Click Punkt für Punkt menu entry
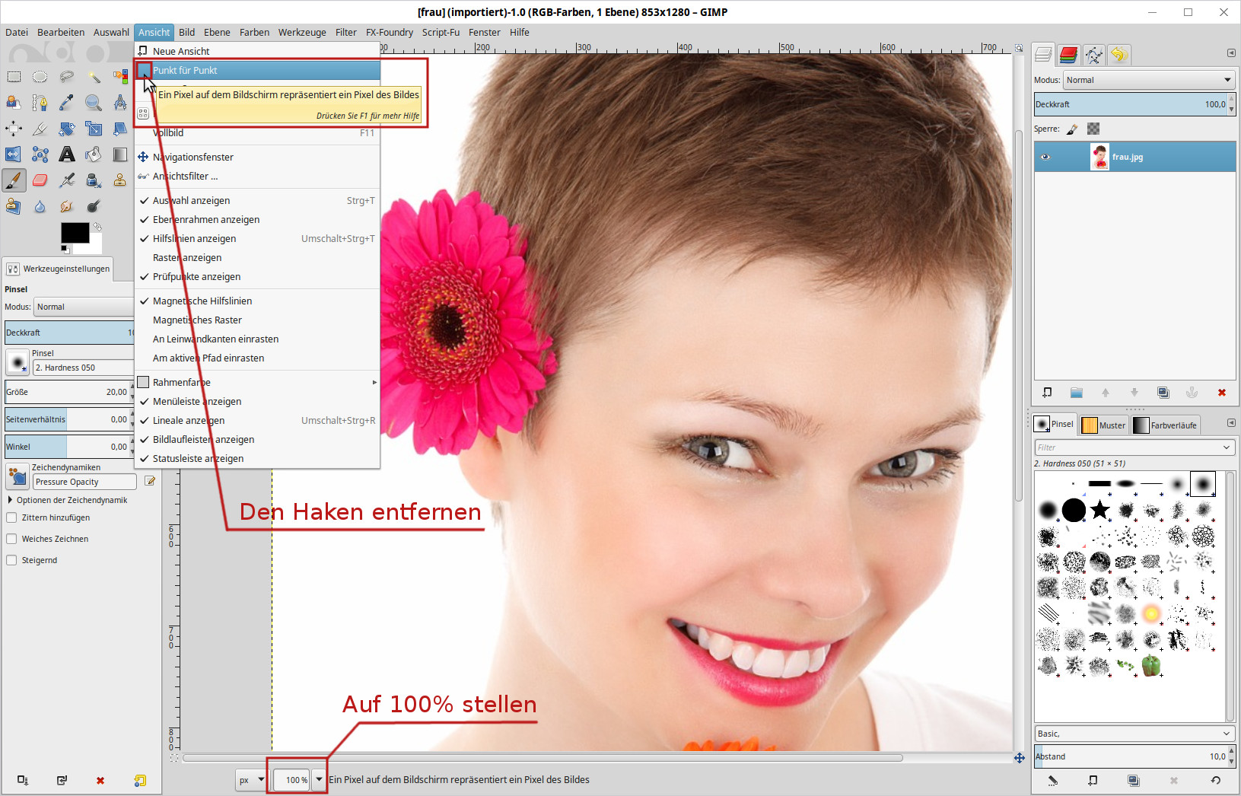The image size is (1241, 796). click(x=185, y=70)
